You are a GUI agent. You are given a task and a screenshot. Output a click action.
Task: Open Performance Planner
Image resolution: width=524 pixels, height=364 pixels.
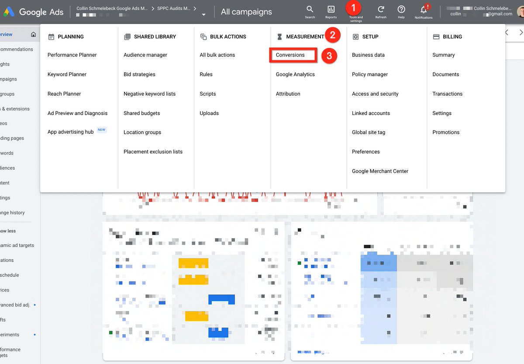point(72,55)
